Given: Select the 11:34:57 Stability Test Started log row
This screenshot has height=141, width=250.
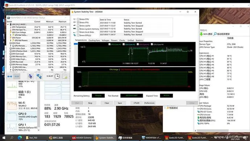Looking at the screenshot, I should (134, 34).
